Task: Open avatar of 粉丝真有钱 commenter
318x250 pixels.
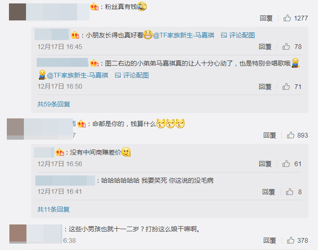Action: pyautogui.click(x=17, y=12)
